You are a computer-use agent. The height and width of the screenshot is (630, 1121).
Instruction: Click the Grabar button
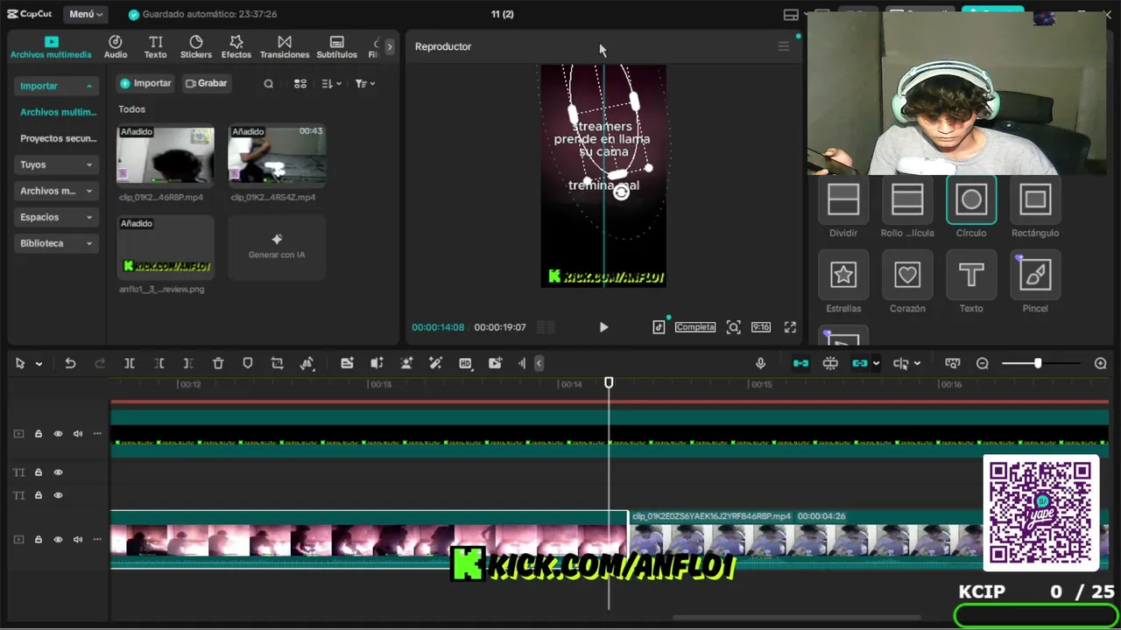click(207, 83)
